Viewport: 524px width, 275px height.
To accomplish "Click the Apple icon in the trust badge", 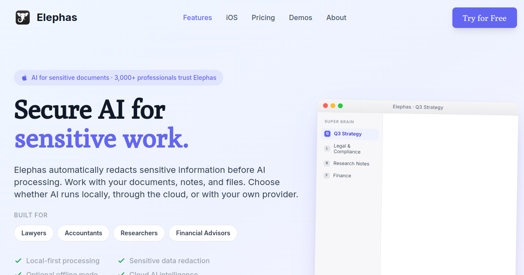I will coord(24,78).
